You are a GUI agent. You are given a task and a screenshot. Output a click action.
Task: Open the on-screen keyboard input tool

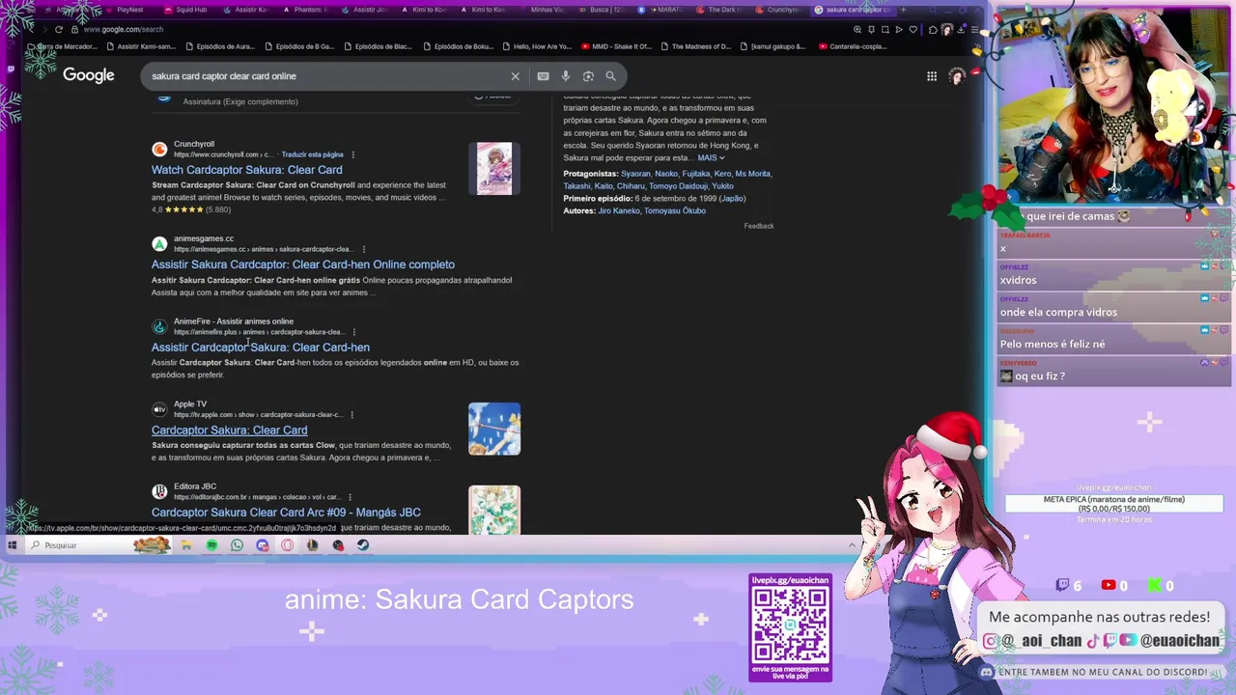point(543,76)
